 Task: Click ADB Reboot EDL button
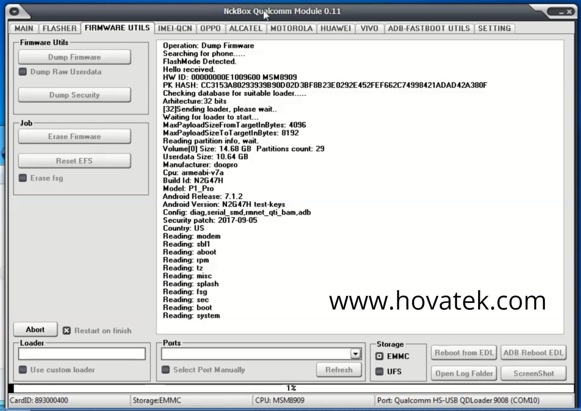533,353
